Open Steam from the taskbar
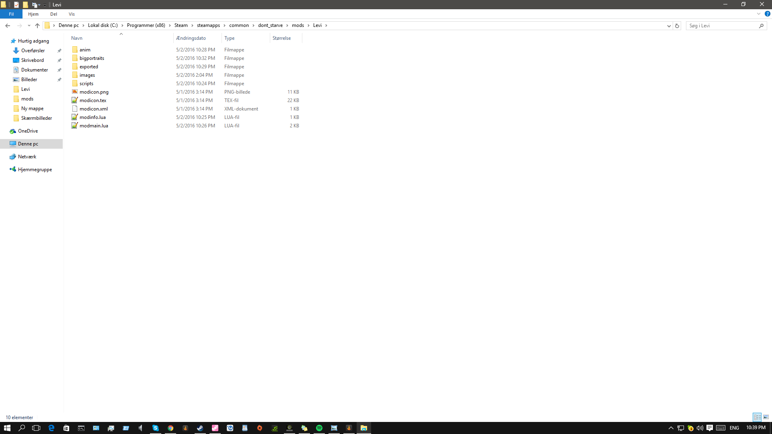 200,428
